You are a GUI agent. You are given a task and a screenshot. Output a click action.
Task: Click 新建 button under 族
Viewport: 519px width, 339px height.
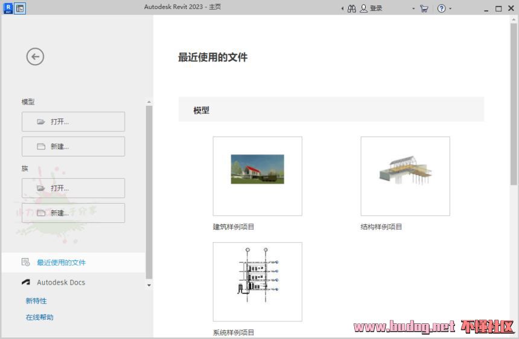coord(73,213)
